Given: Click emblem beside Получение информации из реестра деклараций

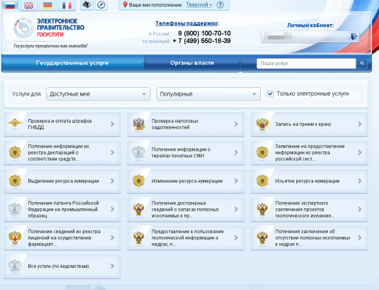Looking at the screenshot, I should coord(15,153).
